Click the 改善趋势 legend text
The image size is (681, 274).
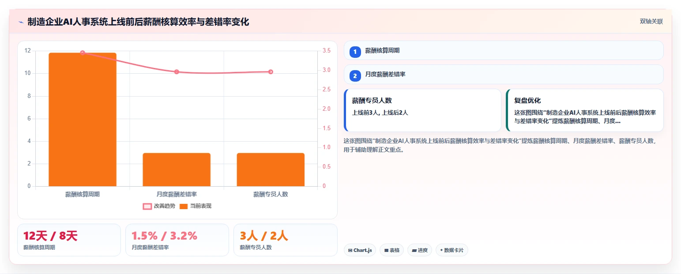tap(164, 206)
